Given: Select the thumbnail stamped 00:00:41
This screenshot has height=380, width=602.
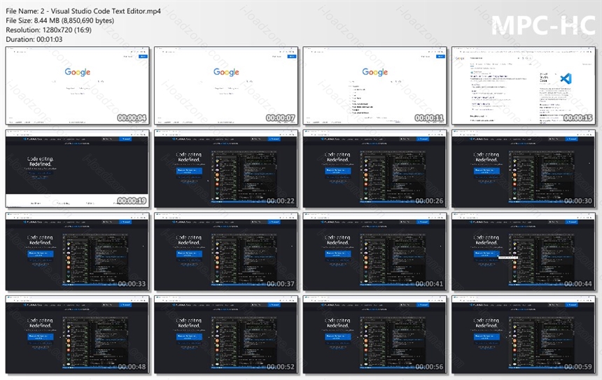Looking at the screenshot, I should [x=374, y=252].
